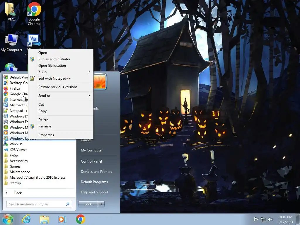The image size is (300, 225).
Task: Open shutdown options arrow next to Lock
Action: coord(101,204)
